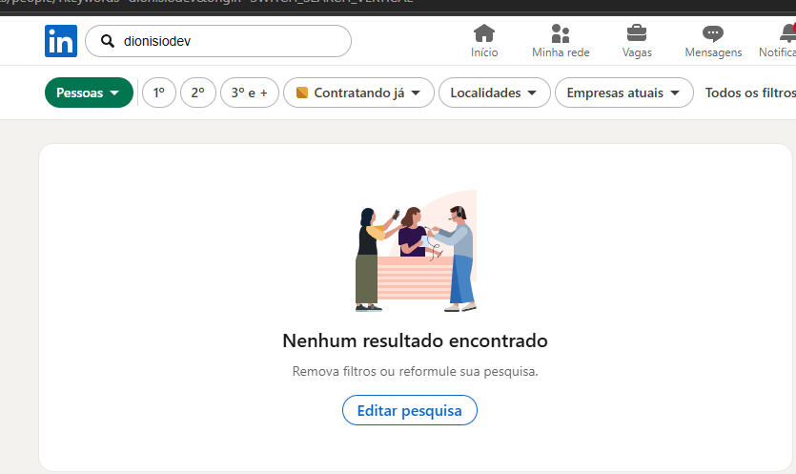Open Minha rede via the people icon
The height and width of the screenshot is (474, 796).
coord(561,33)
